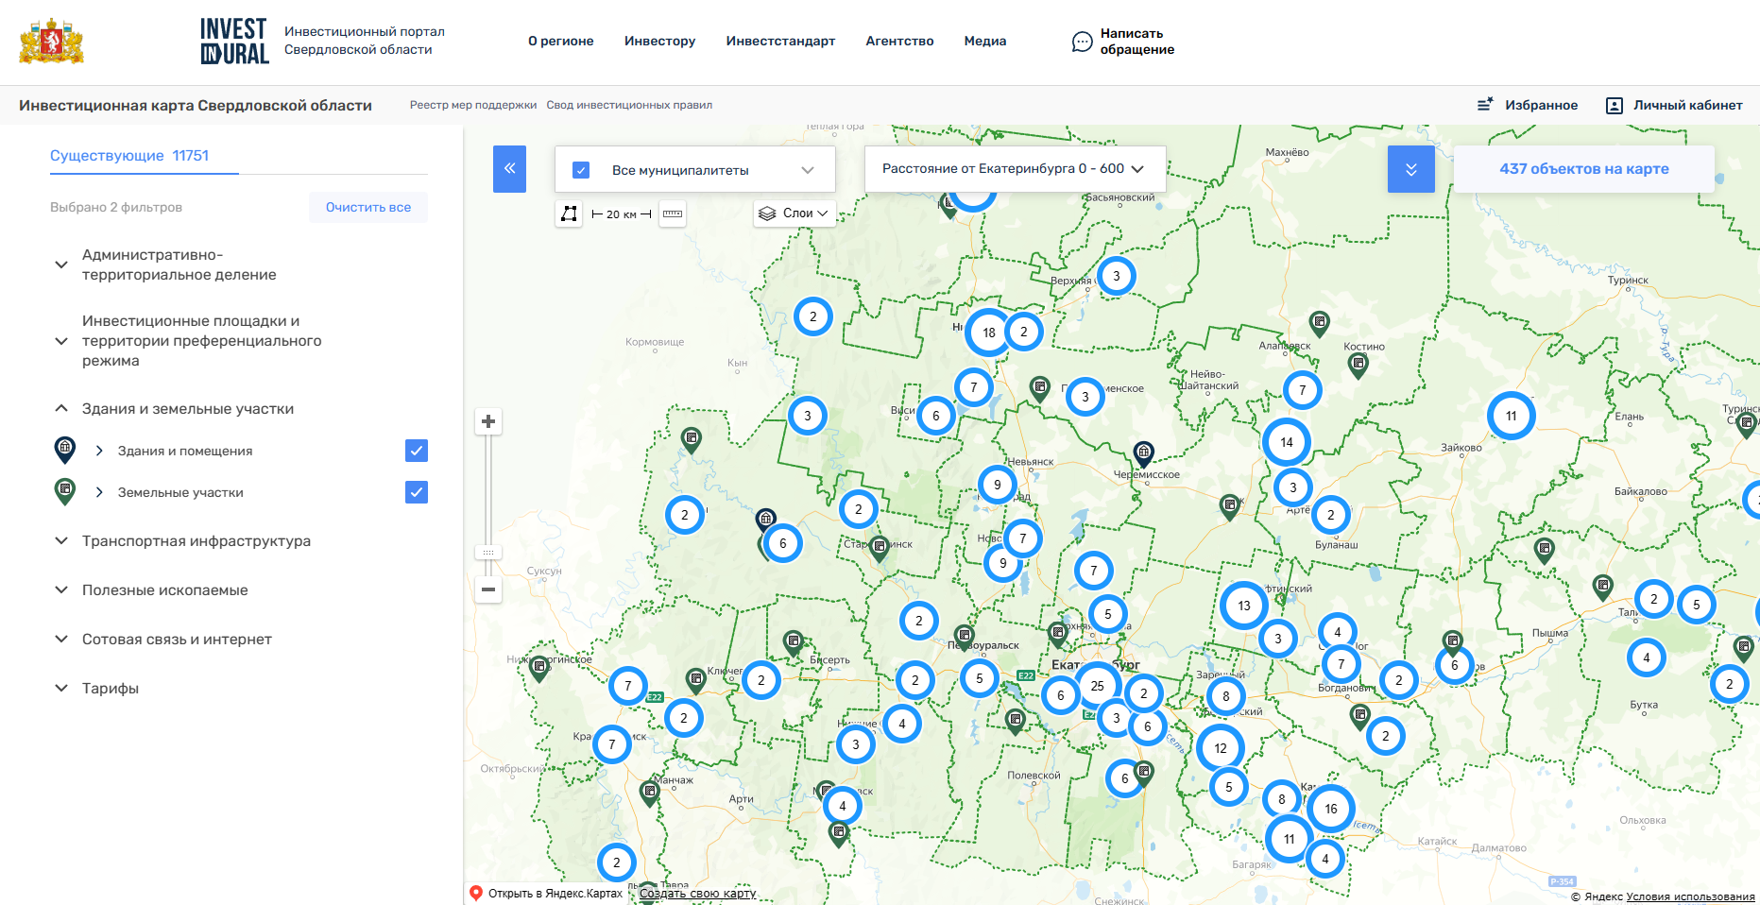Zoom out the map with minus button

point(488,589)
